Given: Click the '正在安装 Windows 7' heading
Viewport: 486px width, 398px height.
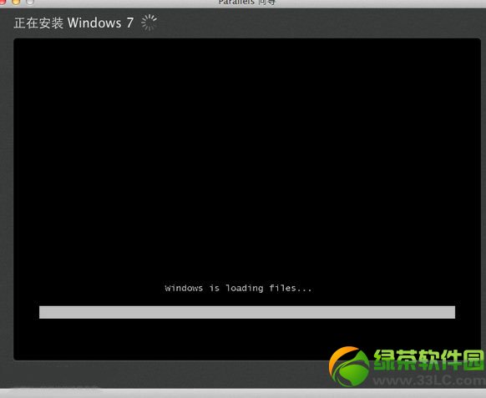Looking at the screenshot, I should 73,23.
